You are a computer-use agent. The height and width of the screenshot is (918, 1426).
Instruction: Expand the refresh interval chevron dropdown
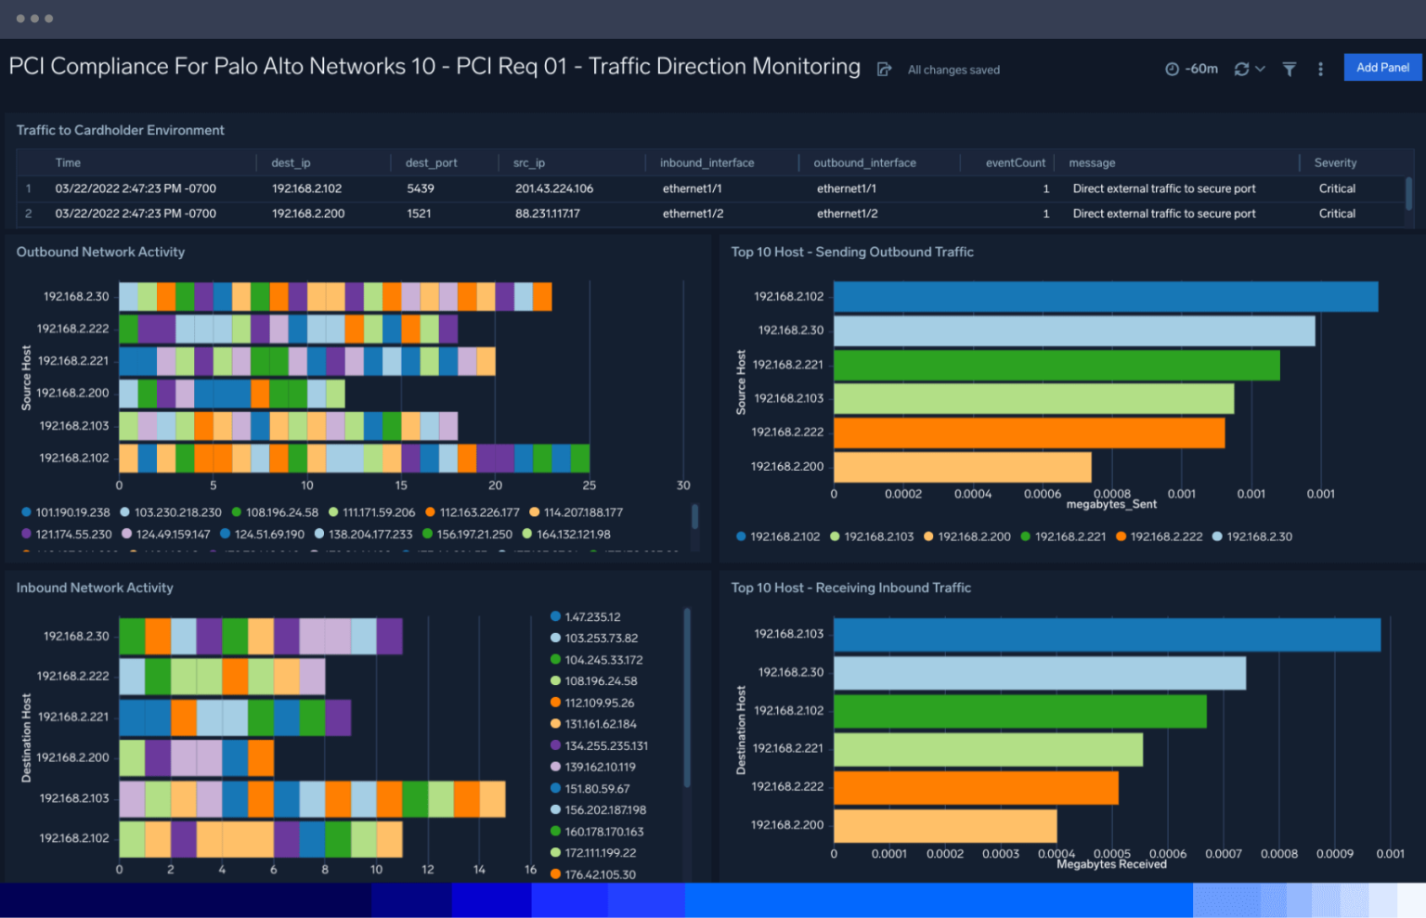[x=1259, y=69]
